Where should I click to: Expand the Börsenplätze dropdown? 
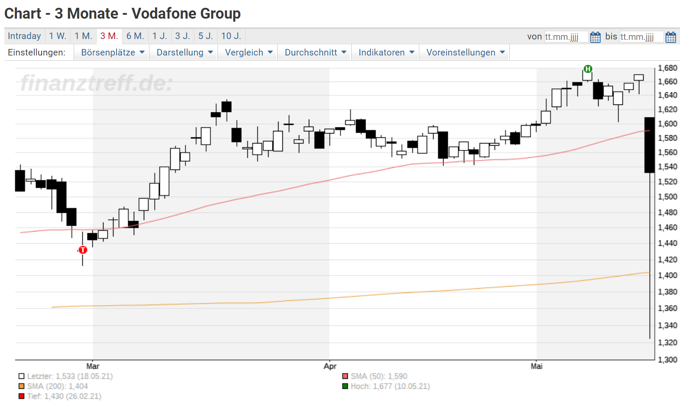click(112, 52)
